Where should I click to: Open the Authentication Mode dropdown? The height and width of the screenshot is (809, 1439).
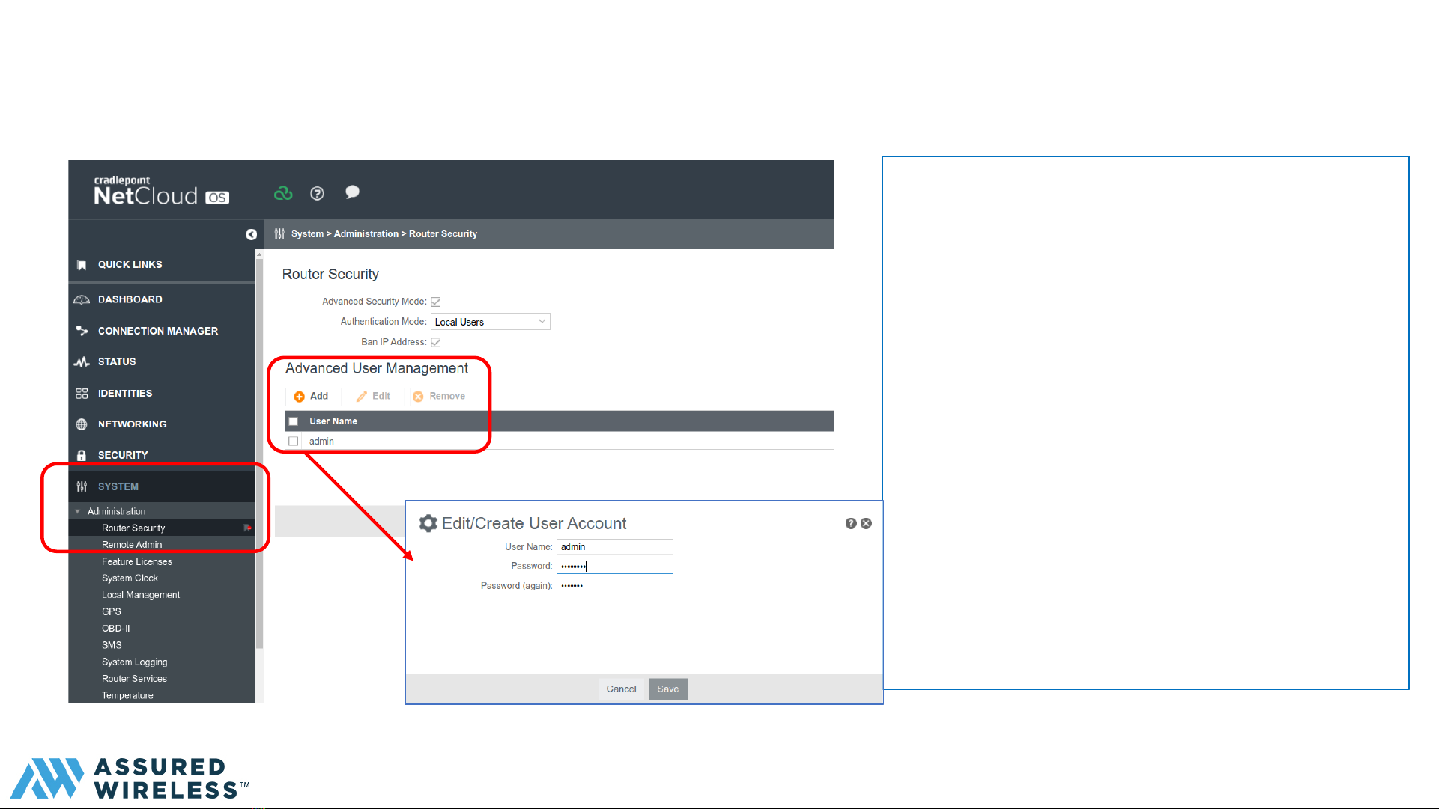[491, 322]
